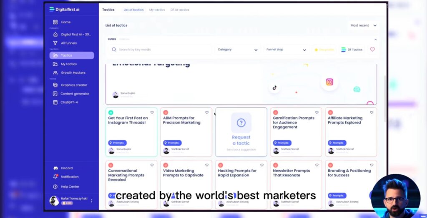The height and width of the screenshot is (218, 427).
Task: Switch to DF AI tactics tab
Action: pyautogui.click(x=179, y=10)
